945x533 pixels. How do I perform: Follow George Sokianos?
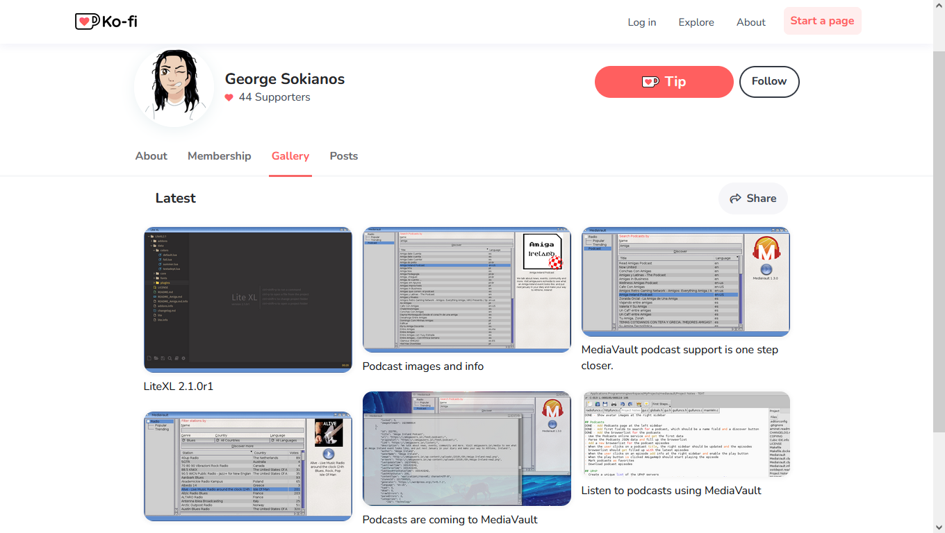(x=769, y=82)
